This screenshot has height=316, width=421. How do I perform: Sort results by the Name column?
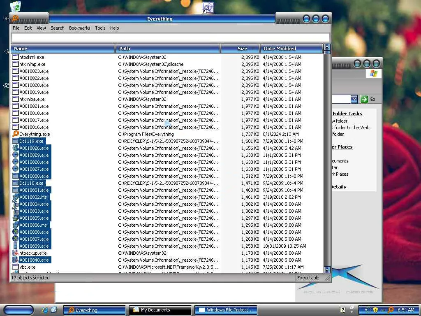click(x=63, y=49)
